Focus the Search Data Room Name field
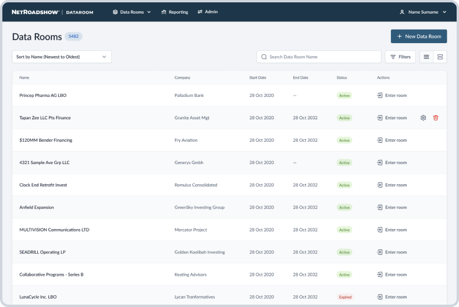 [322, 57]
